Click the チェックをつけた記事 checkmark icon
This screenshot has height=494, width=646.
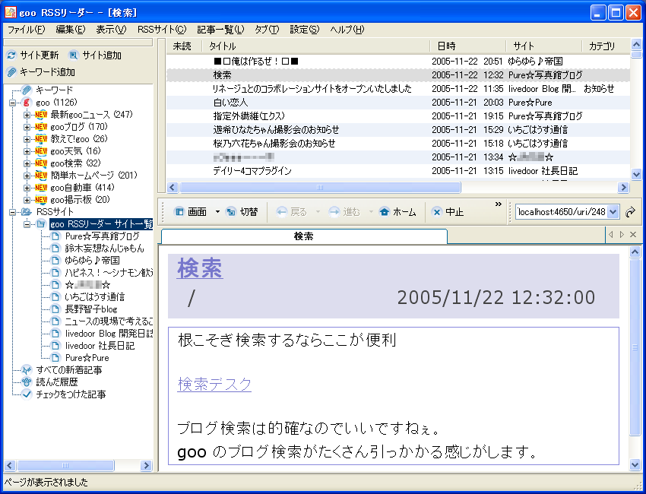click(27, 394)
